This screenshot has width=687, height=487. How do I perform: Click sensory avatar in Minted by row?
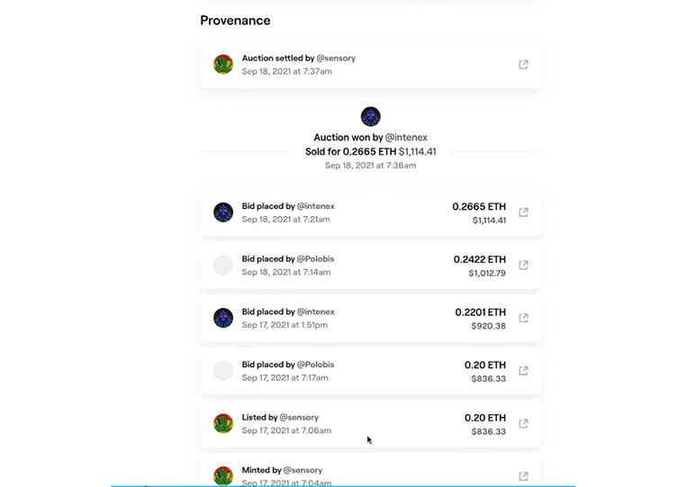tap(223, 476)
